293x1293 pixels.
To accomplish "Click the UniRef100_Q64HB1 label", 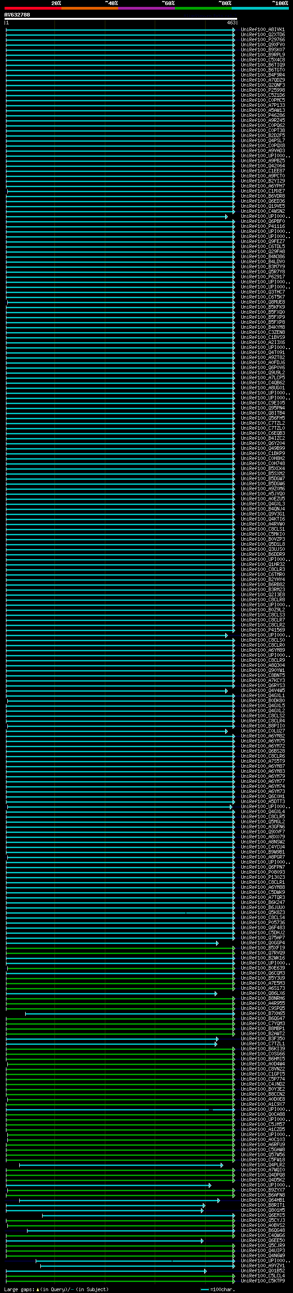I will click(x=262, y=1199).
